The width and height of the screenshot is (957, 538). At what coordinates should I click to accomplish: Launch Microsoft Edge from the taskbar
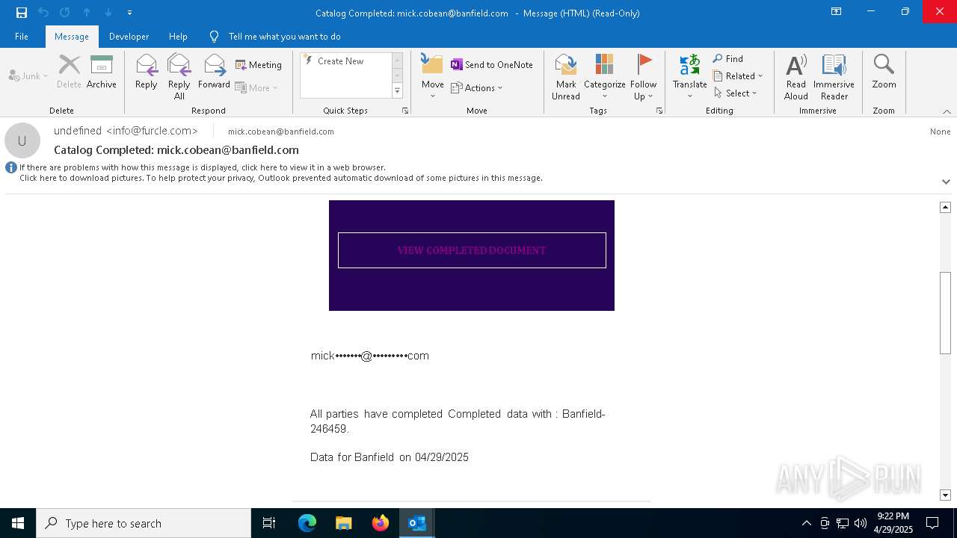pos(307,523)
